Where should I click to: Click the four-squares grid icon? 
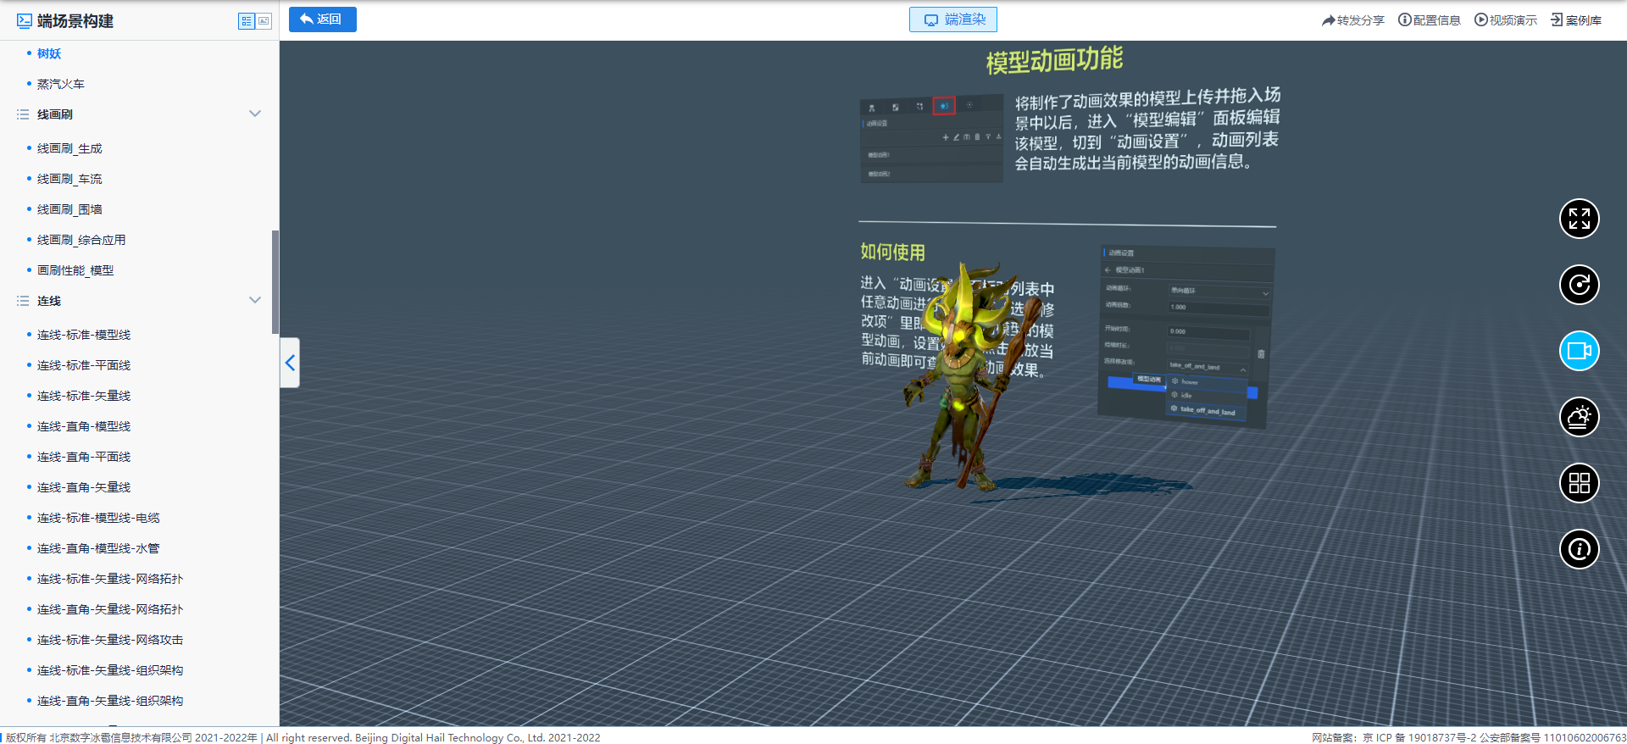1579,483
